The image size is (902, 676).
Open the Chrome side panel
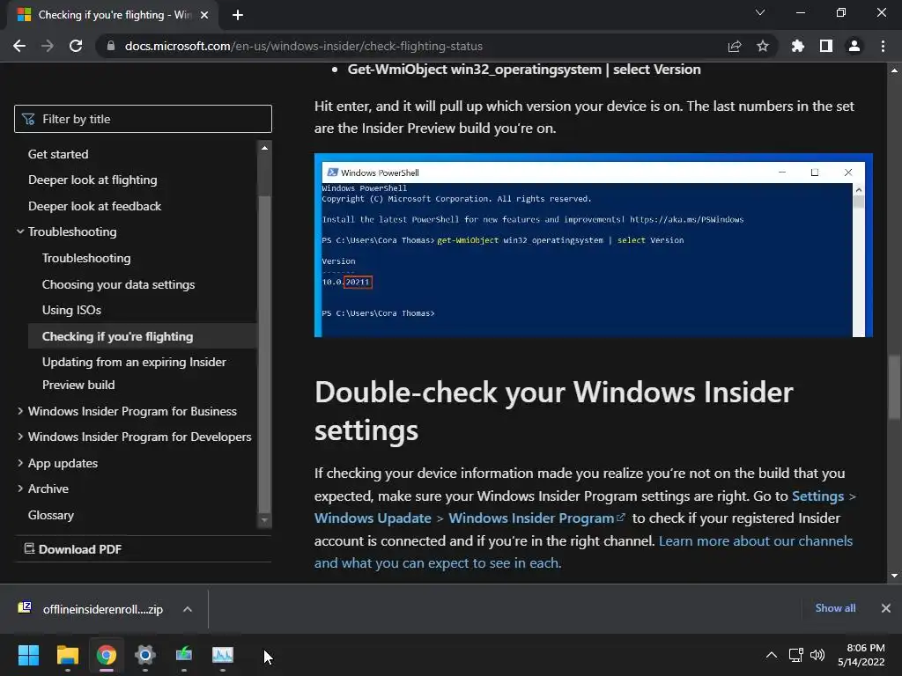(x=825, y=46)
